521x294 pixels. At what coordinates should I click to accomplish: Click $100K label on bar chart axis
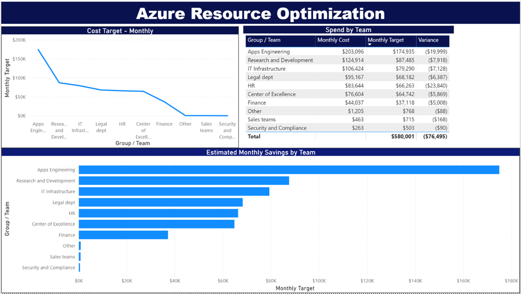(x=319, y=281)
